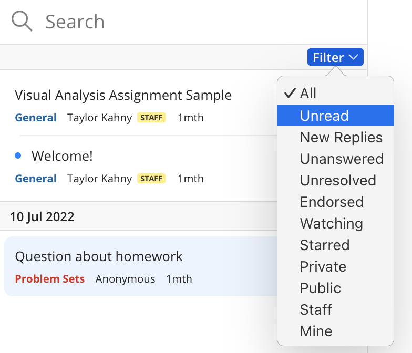Select the Mine filter option

pos(316,331)
